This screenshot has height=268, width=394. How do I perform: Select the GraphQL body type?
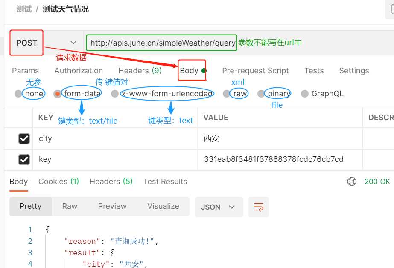pos(304,93)
